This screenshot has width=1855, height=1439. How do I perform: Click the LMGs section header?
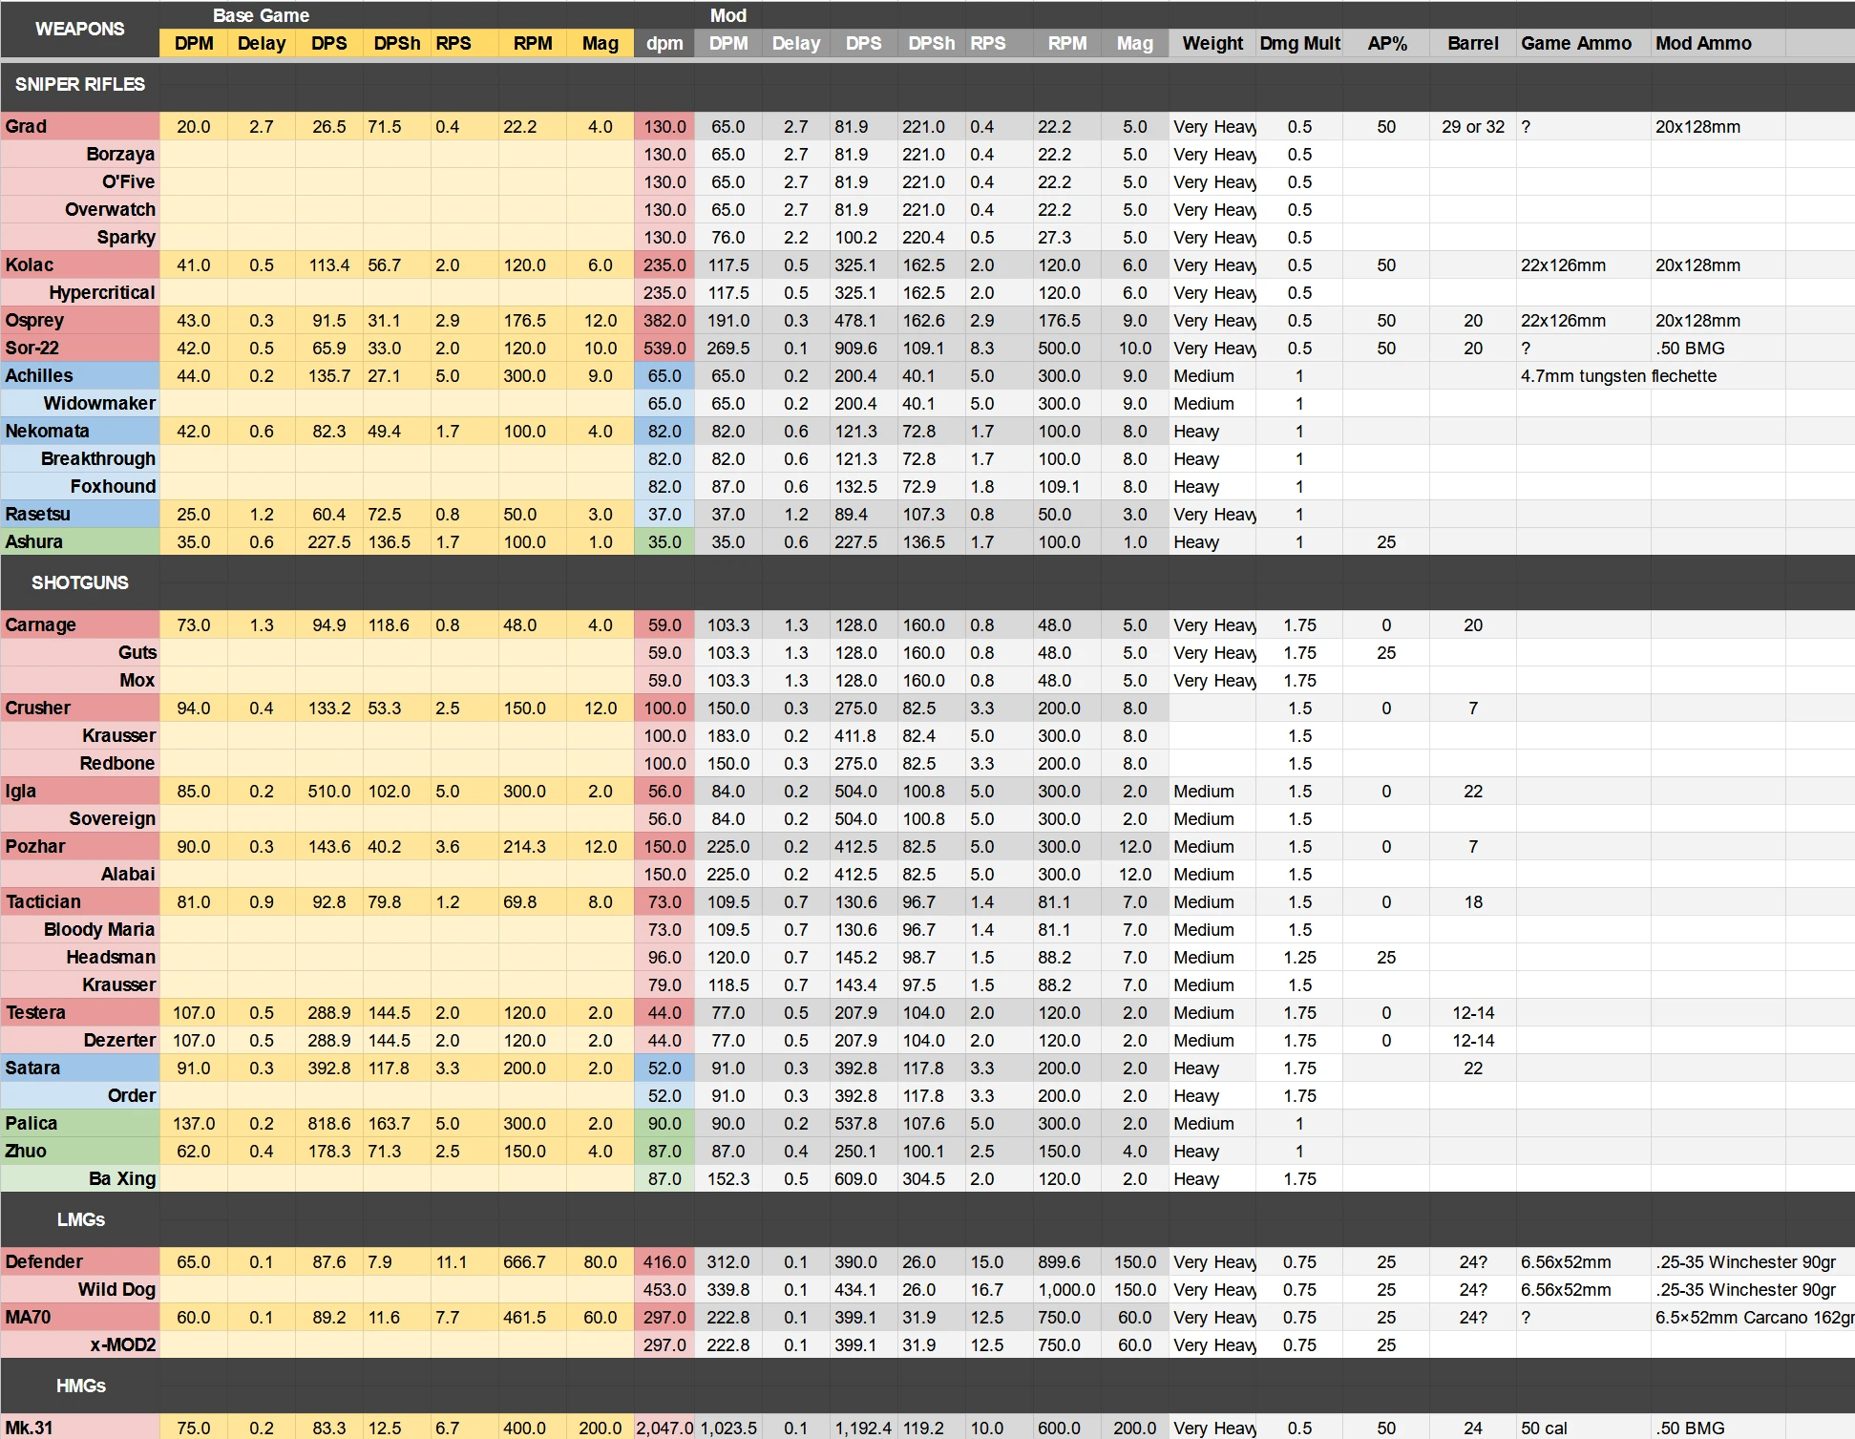coord(79,1219)
